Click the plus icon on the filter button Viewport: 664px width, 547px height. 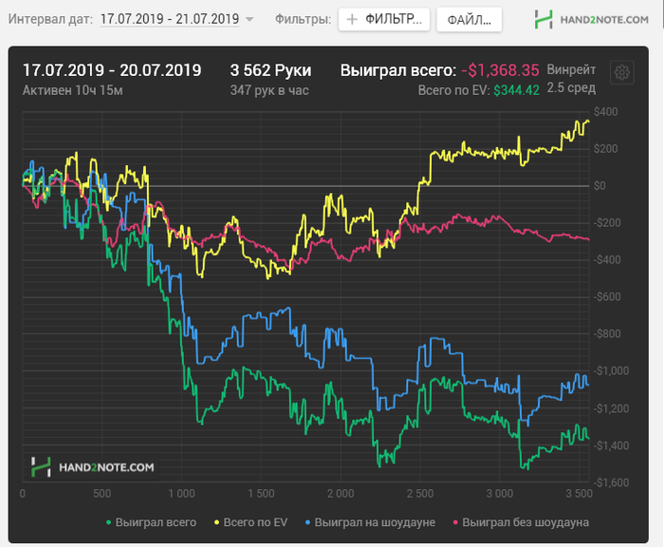click(x=352, y=20)
